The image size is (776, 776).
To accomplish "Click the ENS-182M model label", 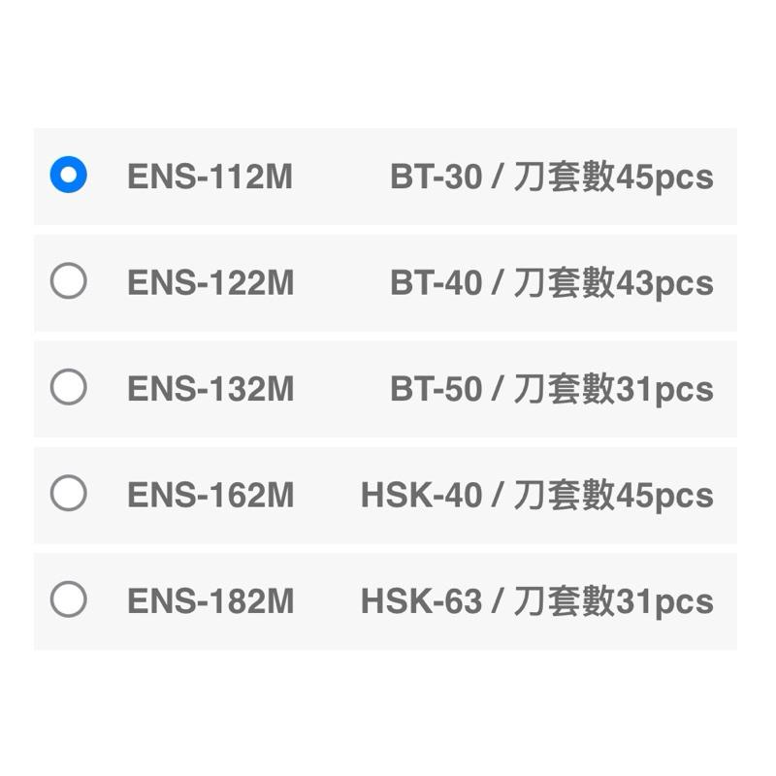I will (210, 602).
